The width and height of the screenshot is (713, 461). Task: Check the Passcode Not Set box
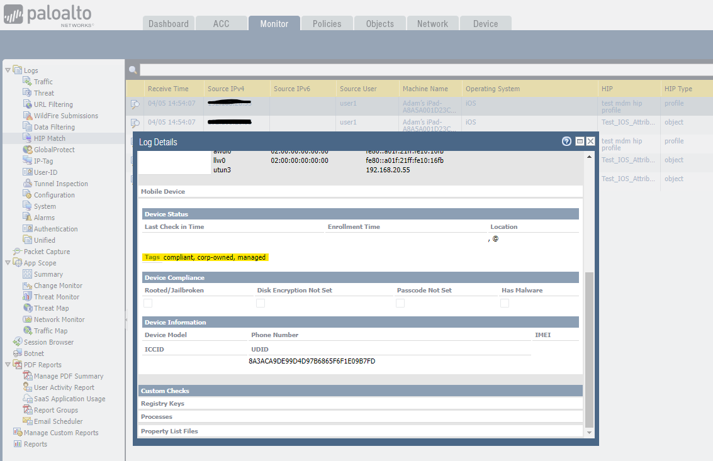[x=400, y=303]
